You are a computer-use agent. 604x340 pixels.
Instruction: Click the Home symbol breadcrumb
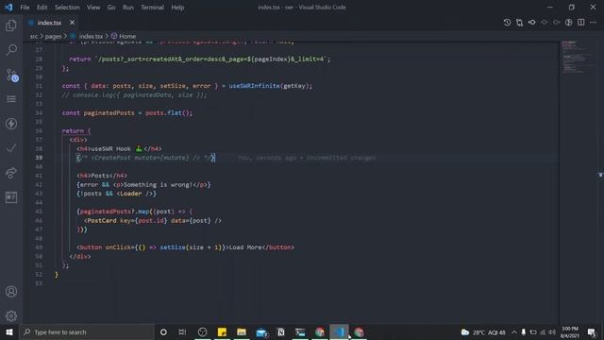click(127, 36)
